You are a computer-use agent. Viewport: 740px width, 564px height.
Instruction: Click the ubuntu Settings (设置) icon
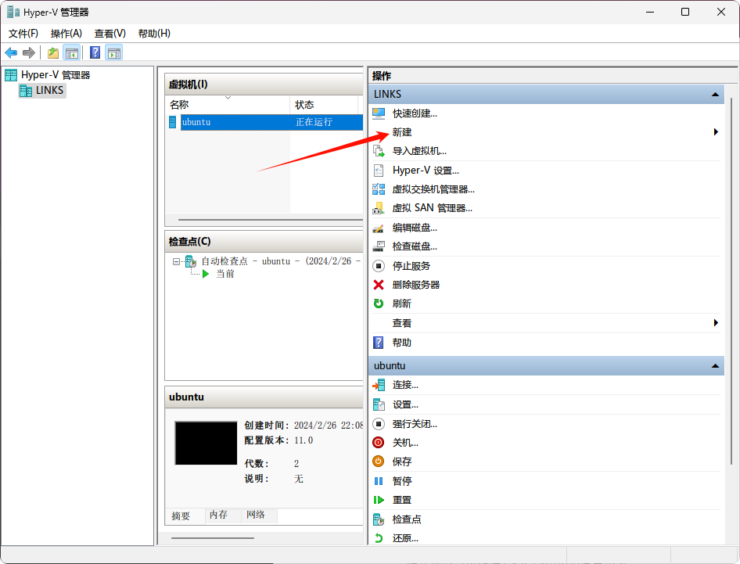click(x=379, y=404)
